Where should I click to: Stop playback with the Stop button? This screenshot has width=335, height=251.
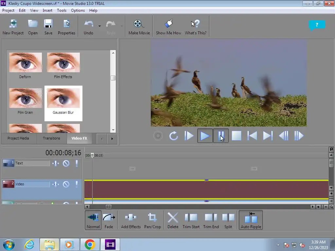pyautogui.click(x=237, y=136)
